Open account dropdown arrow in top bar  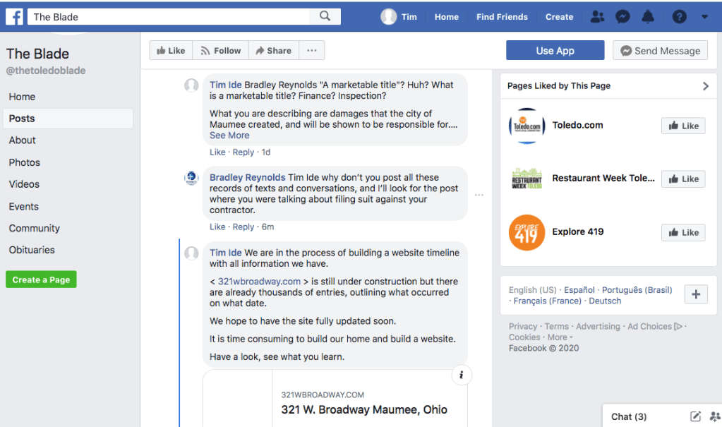point(704,17)
